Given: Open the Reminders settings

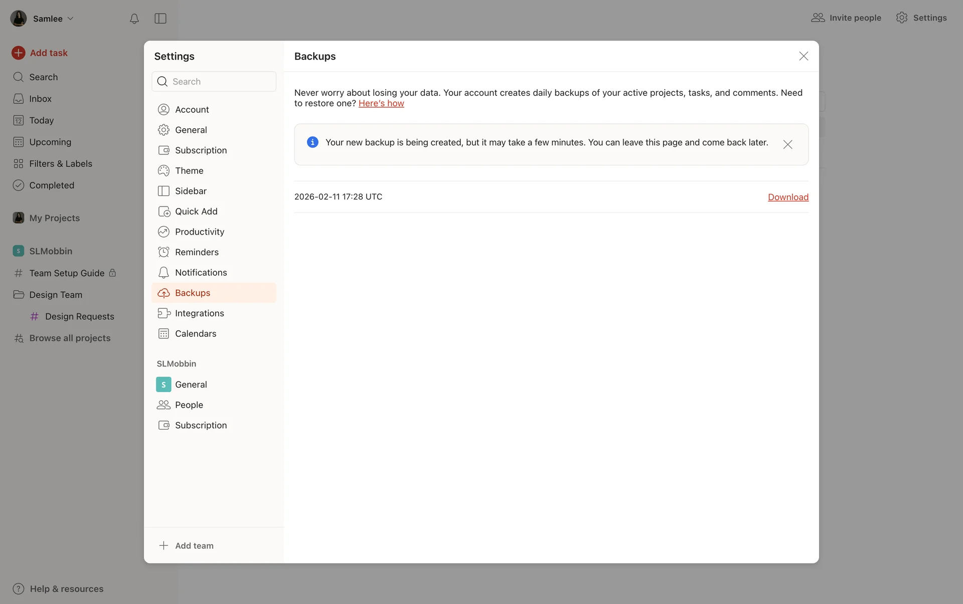Looking at the screenshot, I should [197, 252].
